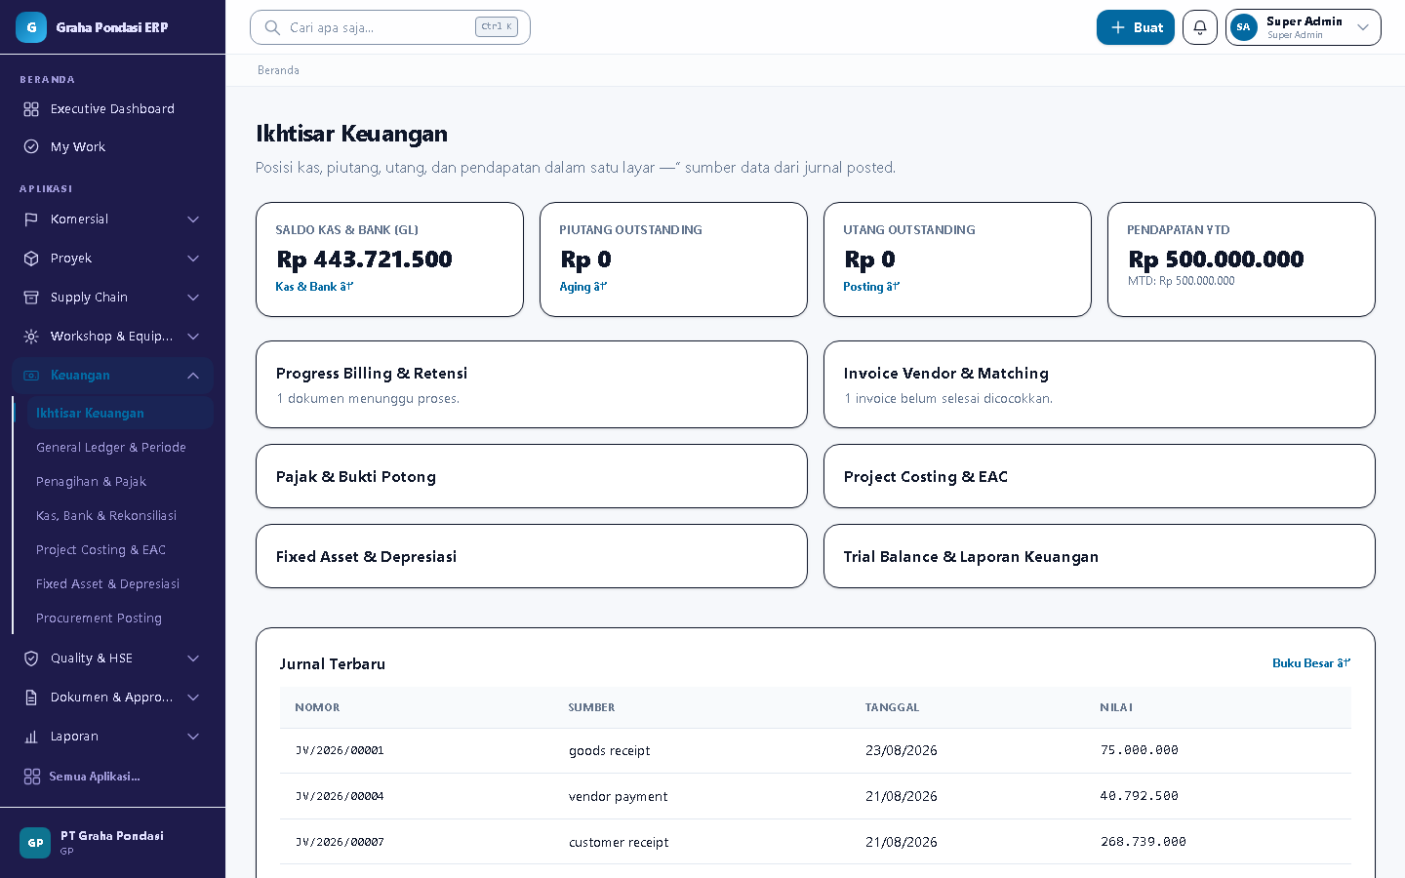Click the Semua Aplikasi grid icon
The width and height of the screenshot is (1405, 878).
[32, 777]
